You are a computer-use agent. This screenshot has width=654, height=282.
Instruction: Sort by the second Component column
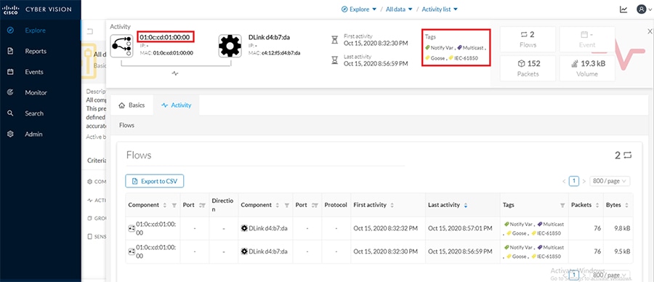coord(277,205)
